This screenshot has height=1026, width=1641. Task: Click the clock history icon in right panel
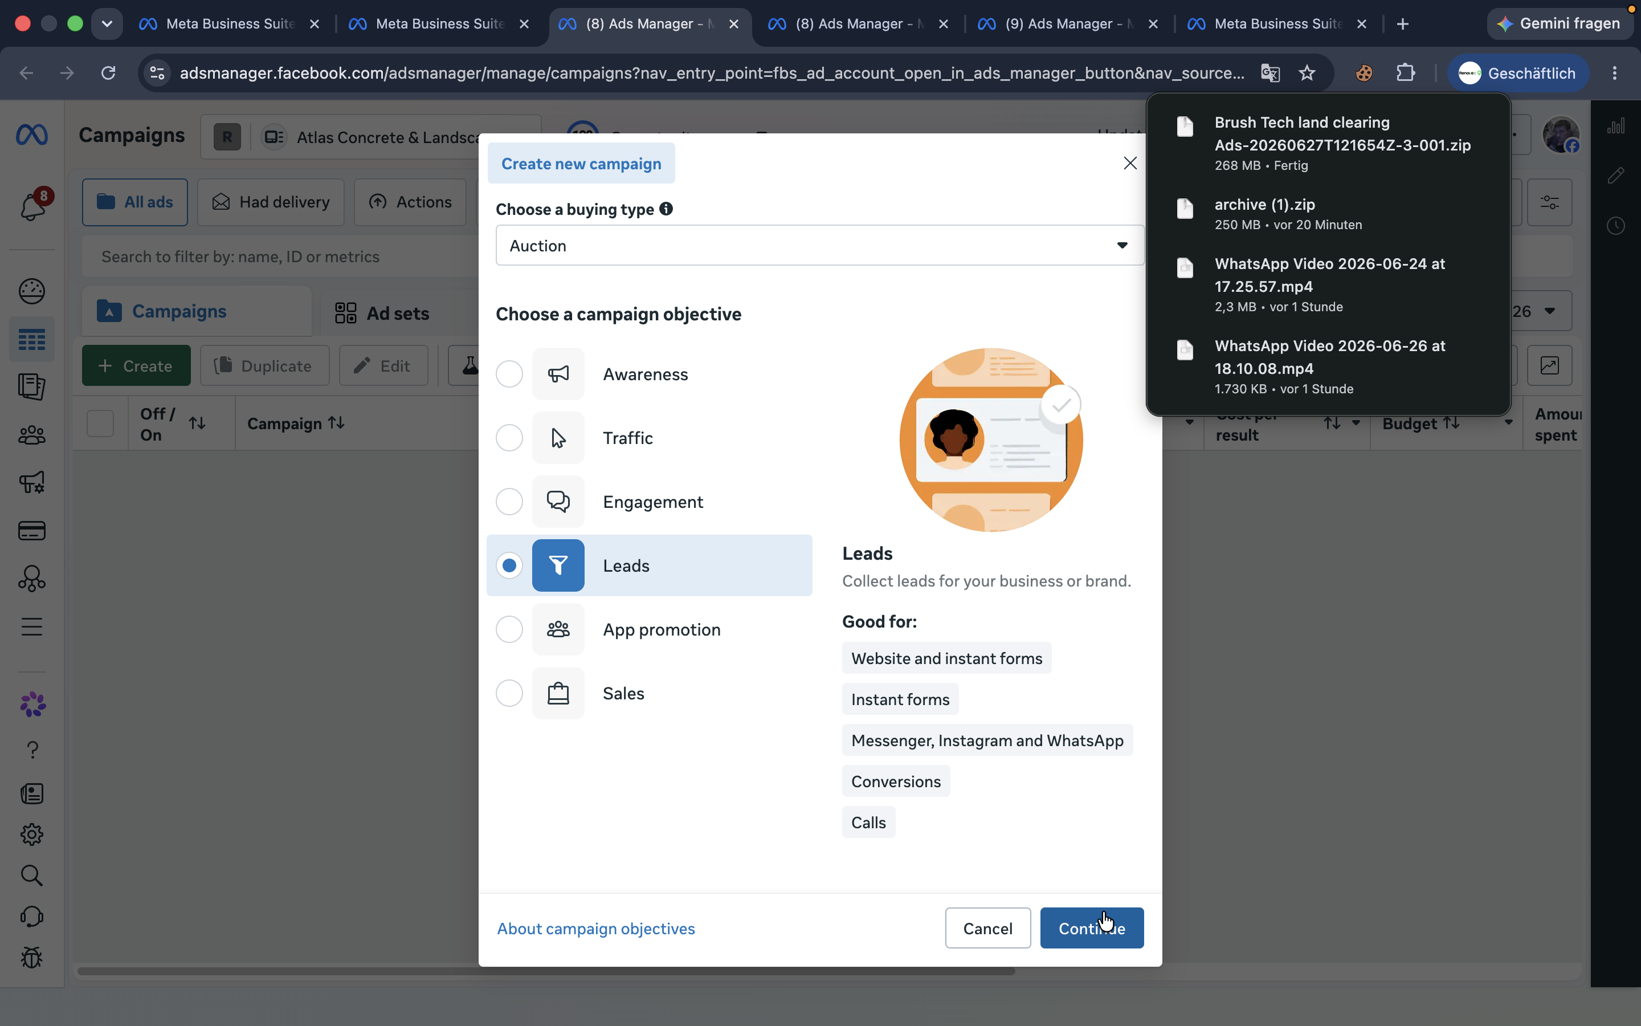pos(1616,226)
